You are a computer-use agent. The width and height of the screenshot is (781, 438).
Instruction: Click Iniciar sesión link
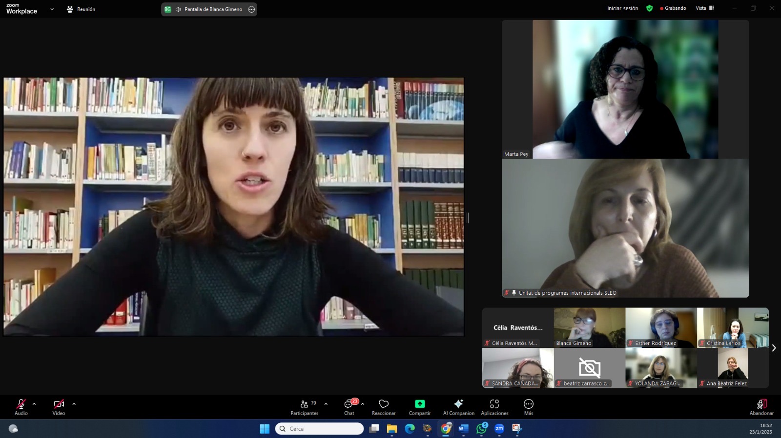[622, 8]
